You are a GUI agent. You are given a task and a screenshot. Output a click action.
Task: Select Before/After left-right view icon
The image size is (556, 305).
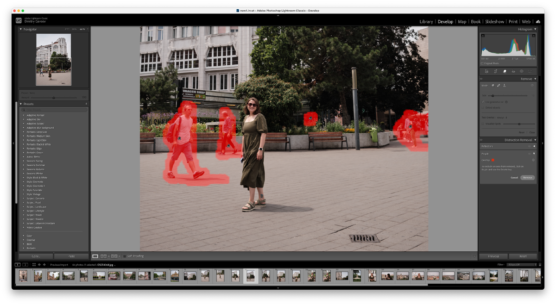[104, 256]
